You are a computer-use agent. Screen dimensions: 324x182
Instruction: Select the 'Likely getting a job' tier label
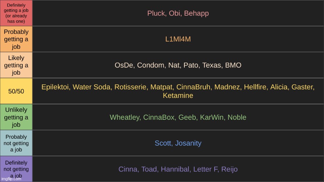tap(16, 65)
